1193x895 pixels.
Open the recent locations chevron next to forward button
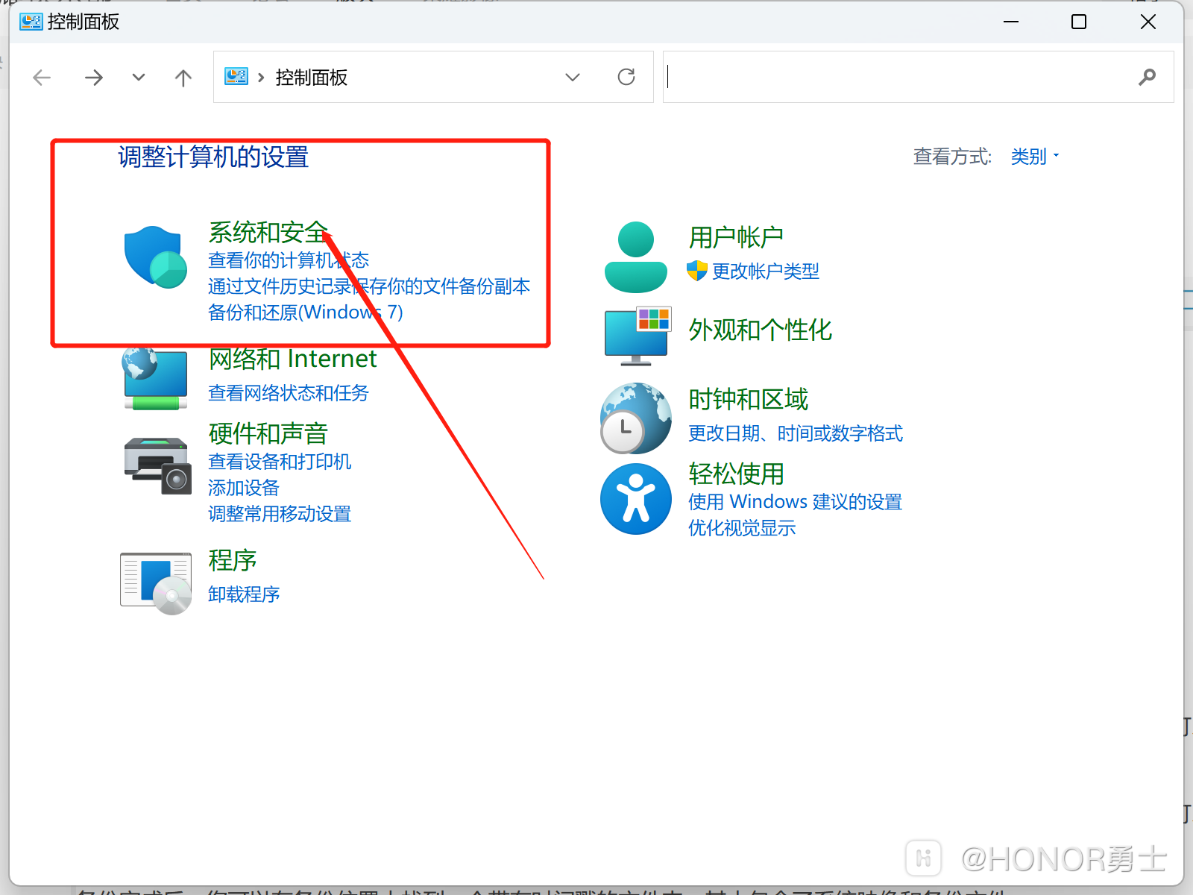click(x=138, y=77)
